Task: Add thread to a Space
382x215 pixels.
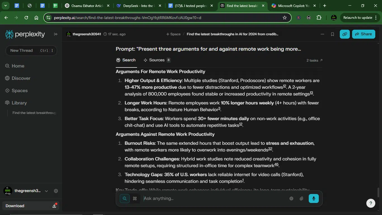Action: click(173, 34)
